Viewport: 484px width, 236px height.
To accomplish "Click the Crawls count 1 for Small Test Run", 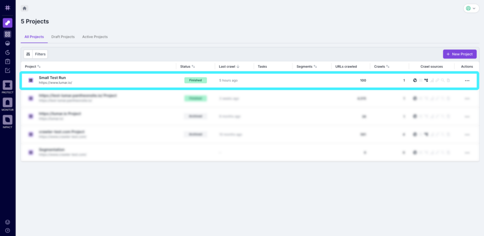I will coord(404,80).
